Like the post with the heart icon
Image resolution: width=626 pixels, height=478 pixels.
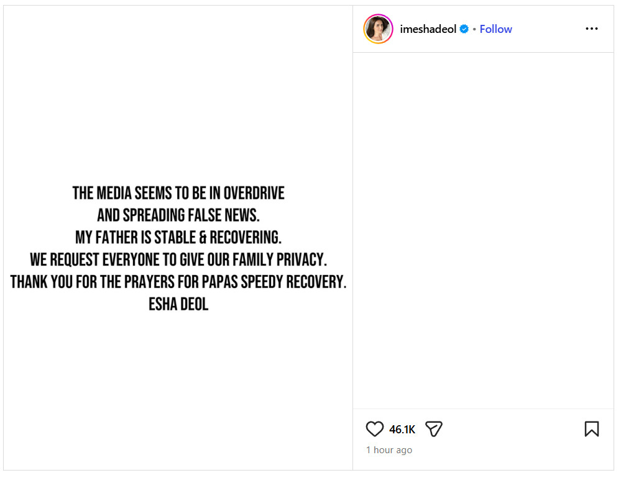pos(374,429)
